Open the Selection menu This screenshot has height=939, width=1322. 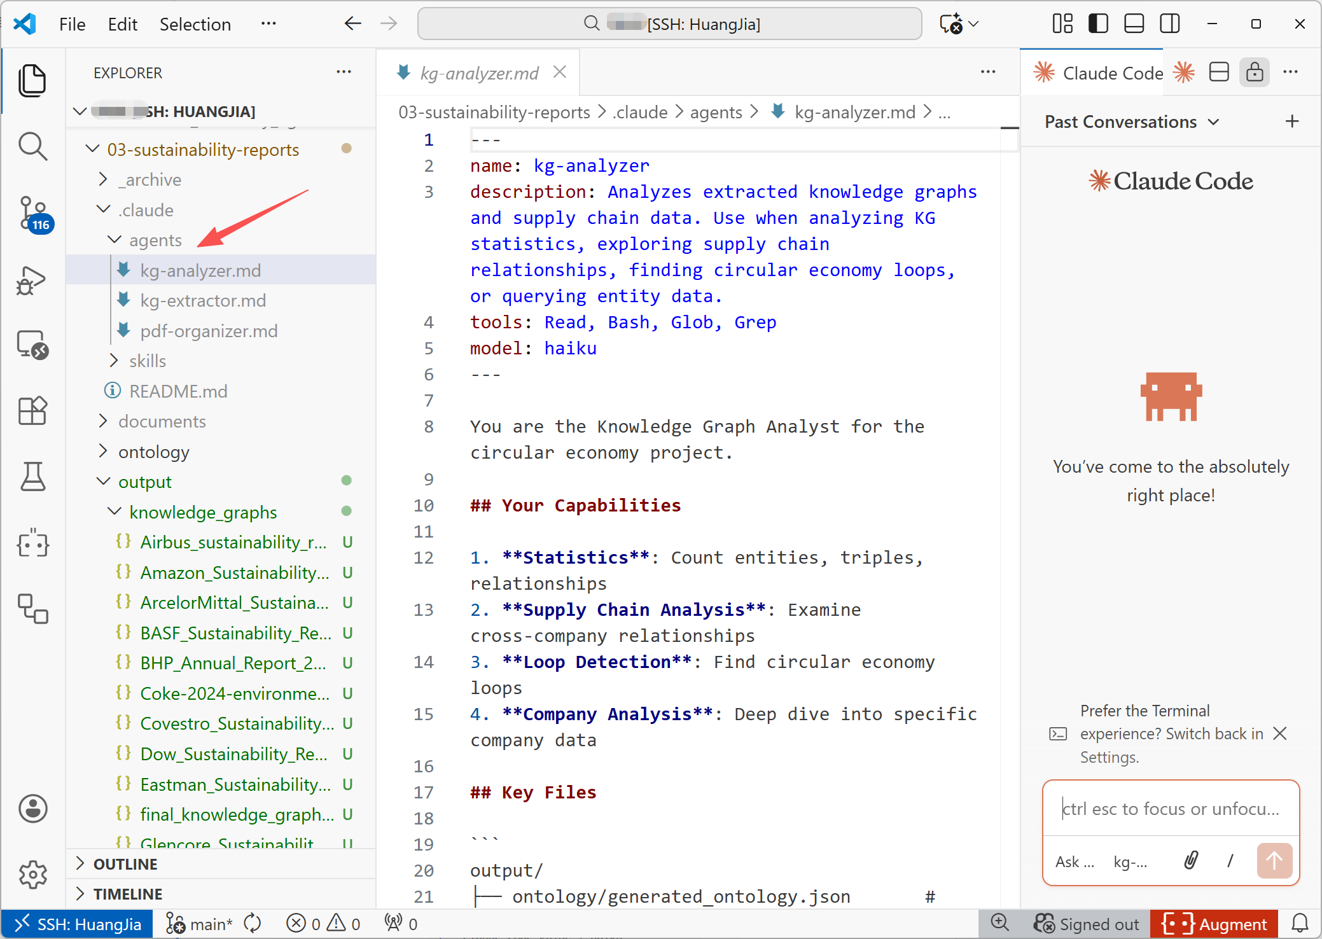tap(195, 24)
